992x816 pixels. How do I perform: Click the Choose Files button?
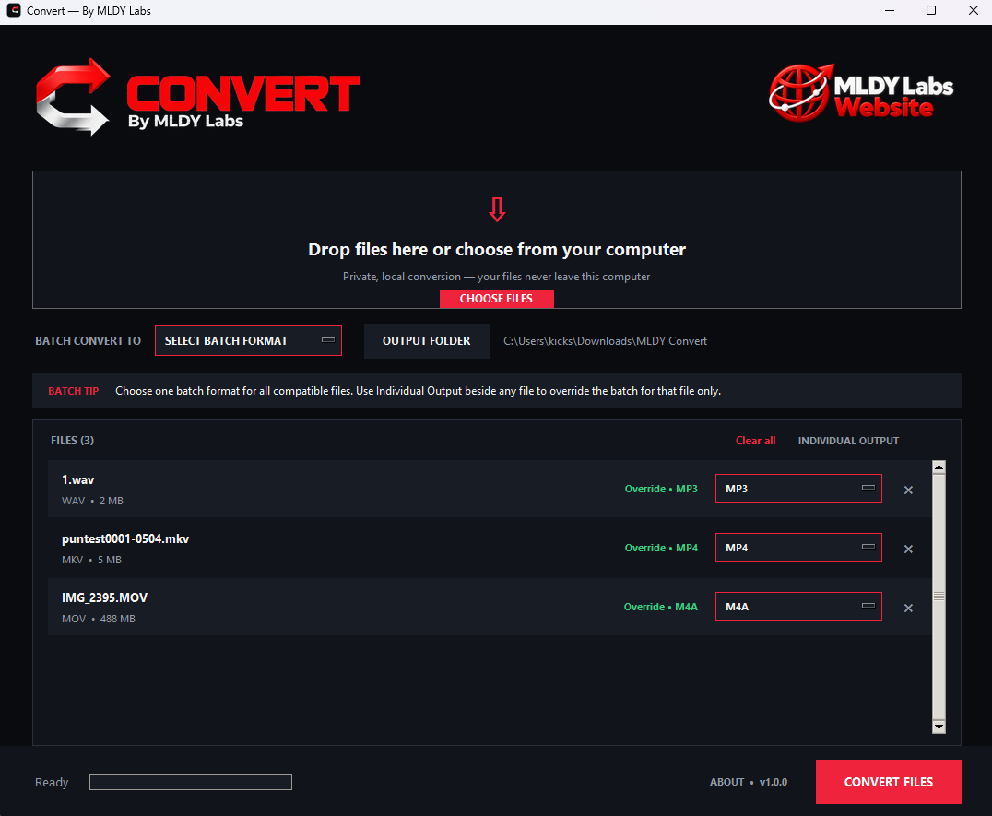coord(497,299)
